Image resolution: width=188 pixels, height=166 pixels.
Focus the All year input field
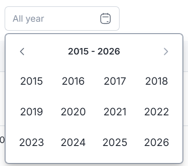click(62, 18)
